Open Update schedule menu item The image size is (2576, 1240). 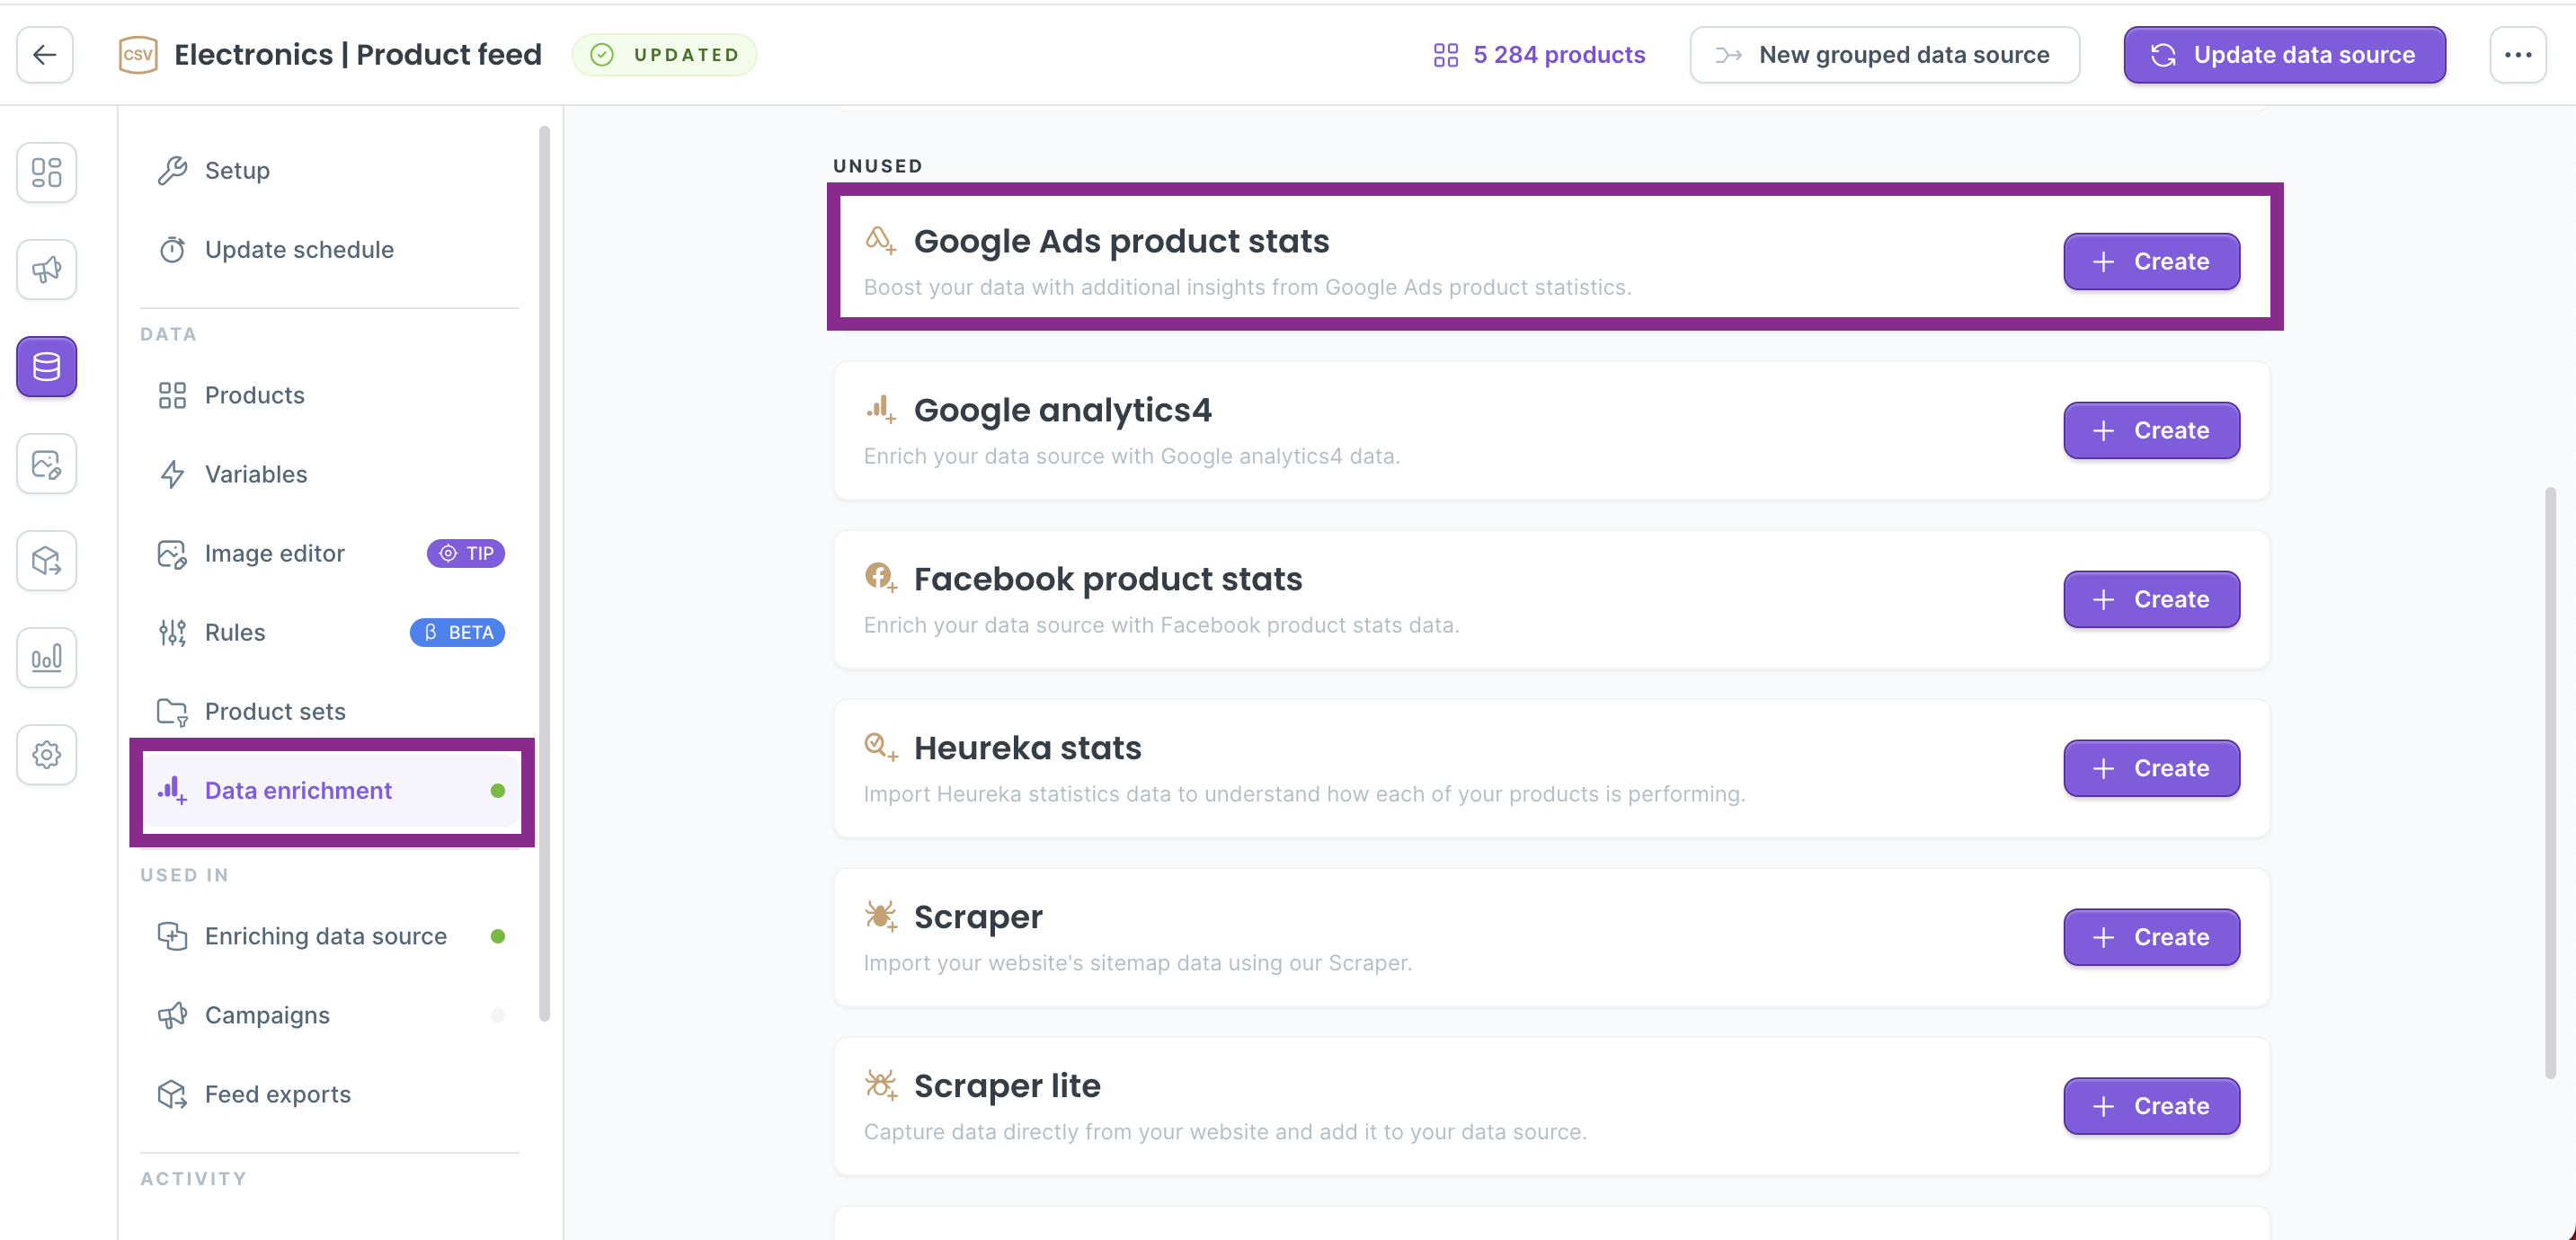[x=298, y=249]
